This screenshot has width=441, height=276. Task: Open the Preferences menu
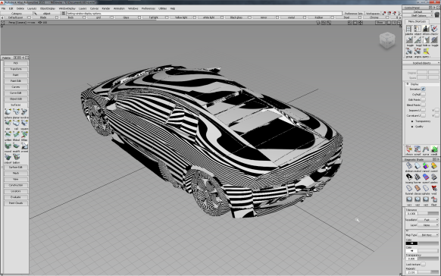[149, 9]
